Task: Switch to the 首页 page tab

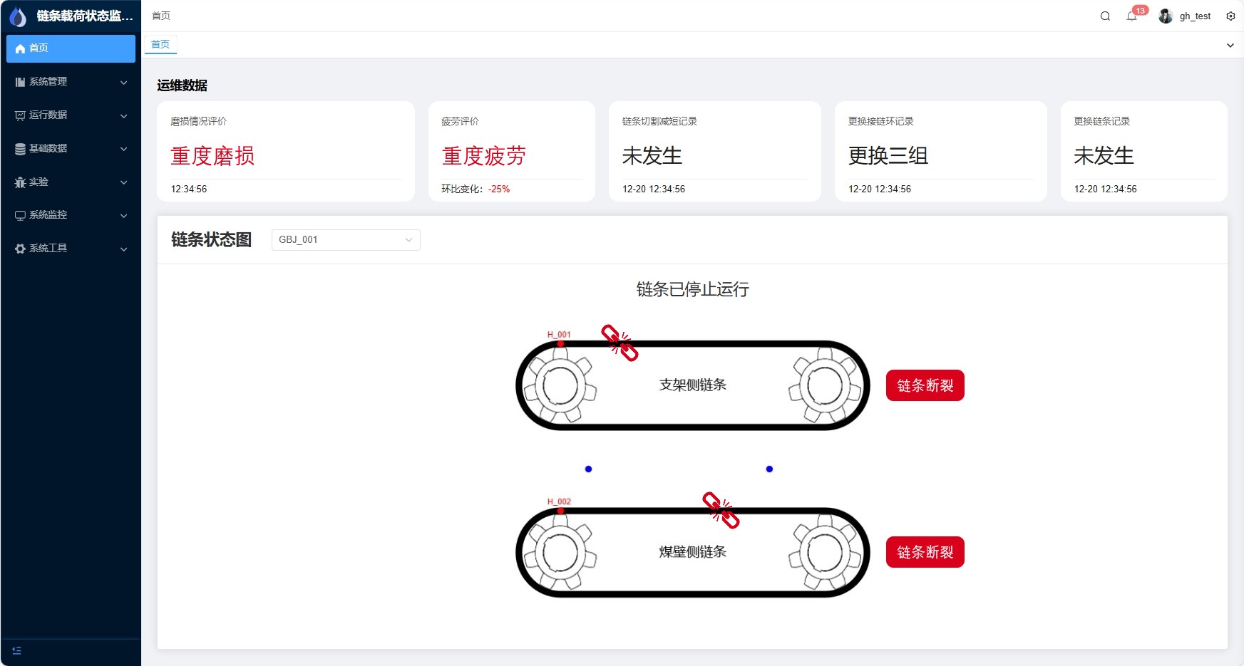Action: click(160, 45)
